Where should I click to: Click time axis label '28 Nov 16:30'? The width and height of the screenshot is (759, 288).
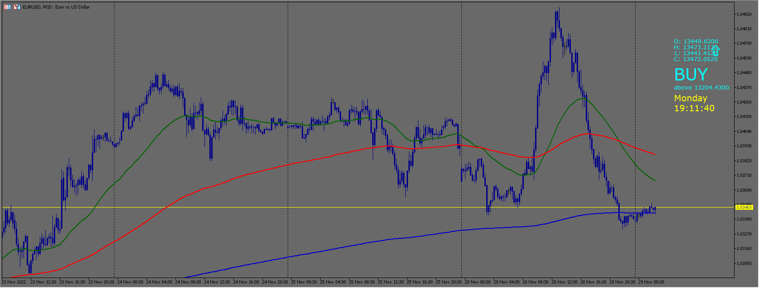593,282
